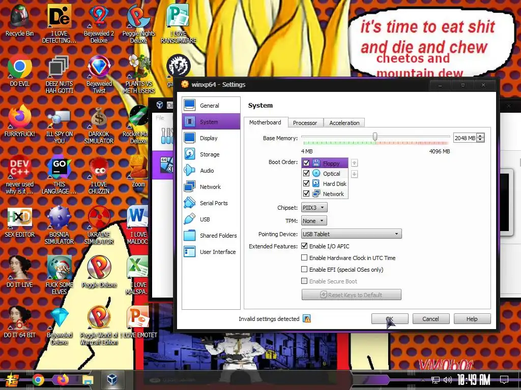Screen dimensions: 521x390
Task: Uncheck Optical in boot order
Action: click(x=306, y=173)
